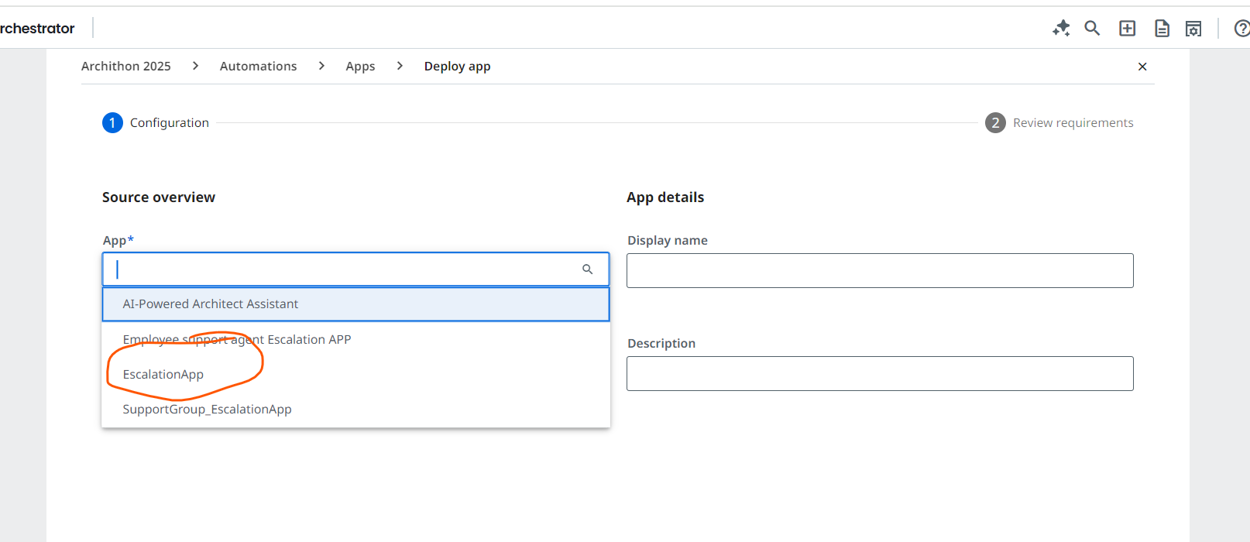The image size is (1250, 542).
Task: Select SupportGroup_EscalationApp option
Action: 208,410
